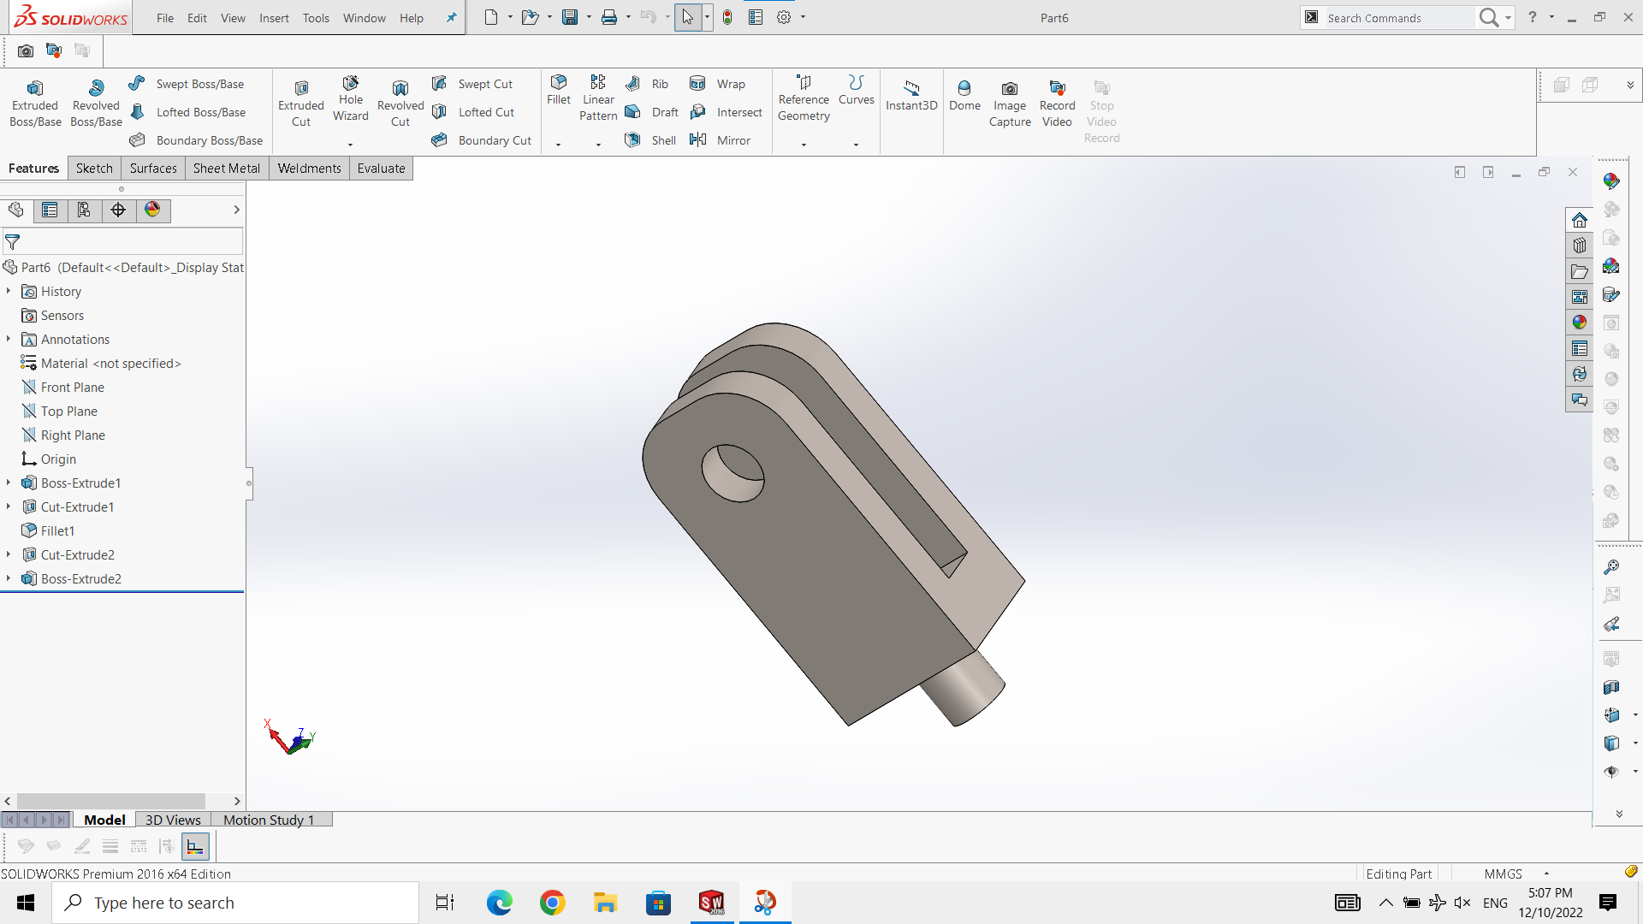Click the Rib tool
This screenshot has height=924, width=1643.
[x=647, y=84]
